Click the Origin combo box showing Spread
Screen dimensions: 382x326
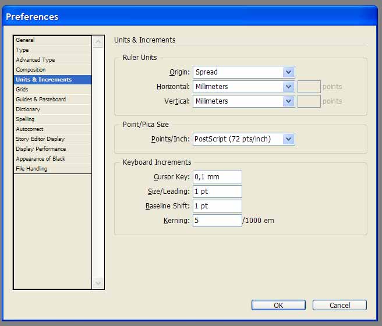pyautogui.click(x=244, y=72)
